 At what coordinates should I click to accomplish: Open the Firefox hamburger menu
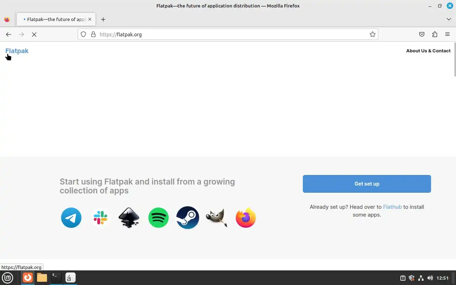pos(447,34)
